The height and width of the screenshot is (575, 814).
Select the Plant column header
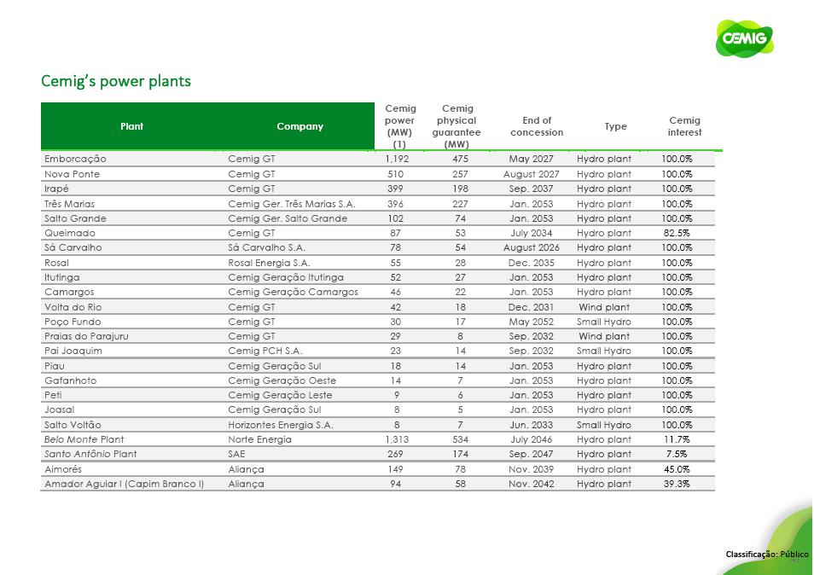point(132,126)
